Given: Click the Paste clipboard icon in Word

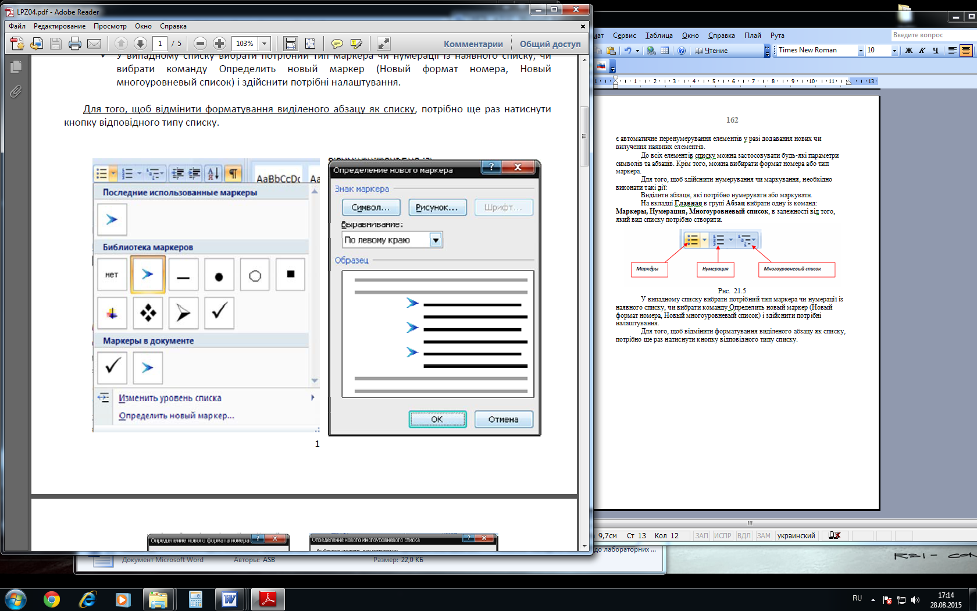Looking at the screenshot, I should 611,51.
